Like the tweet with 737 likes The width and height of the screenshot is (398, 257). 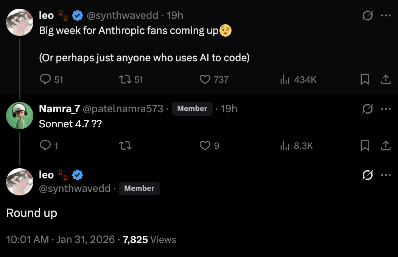[205, 79]
